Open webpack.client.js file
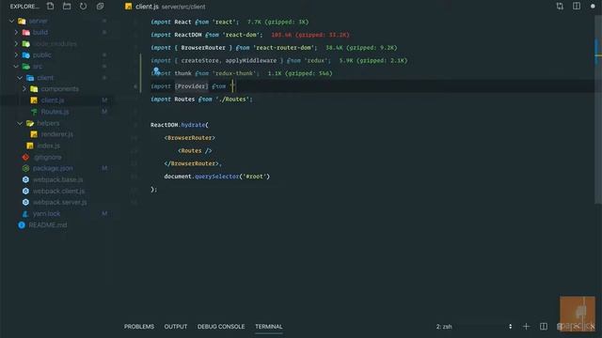This screenshot has width=602, height=338. click(58, 191)
